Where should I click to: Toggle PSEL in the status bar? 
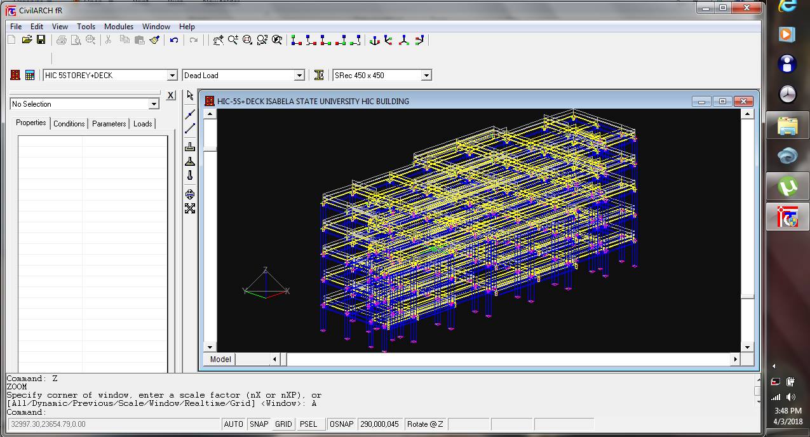pos(309,424)
